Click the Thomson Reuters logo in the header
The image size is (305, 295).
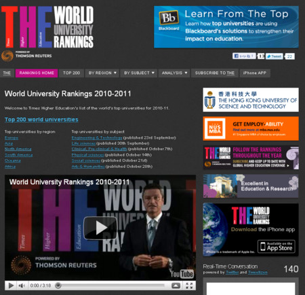pos(26,56)
